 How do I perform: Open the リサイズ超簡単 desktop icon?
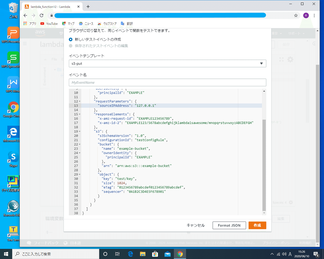(13, 184)
